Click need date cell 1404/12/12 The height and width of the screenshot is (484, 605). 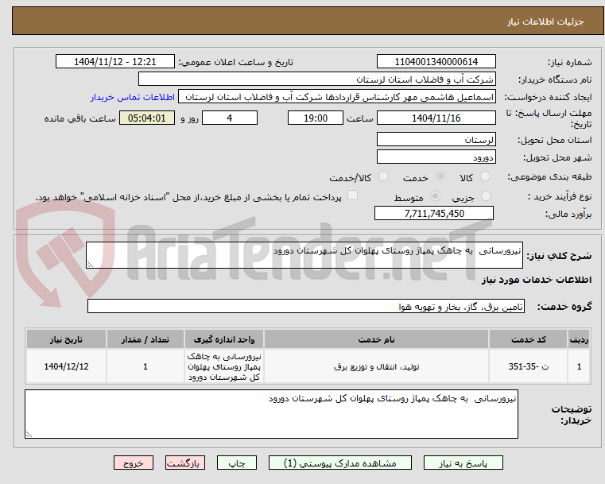coord(66,366)
